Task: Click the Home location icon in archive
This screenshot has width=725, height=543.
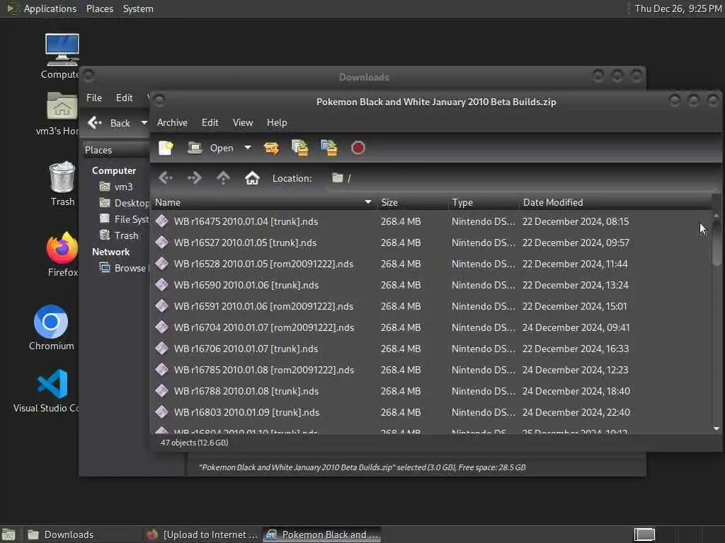Action: pyautogui.click(x=252, y=177)
